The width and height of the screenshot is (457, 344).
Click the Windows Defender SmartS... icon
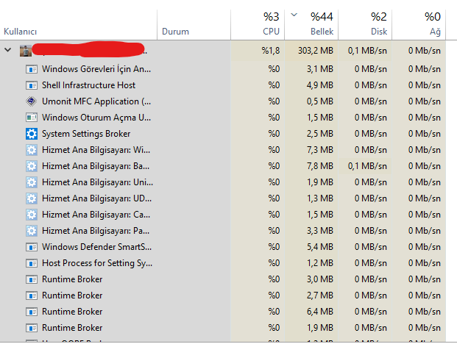(x=32, y=247)
